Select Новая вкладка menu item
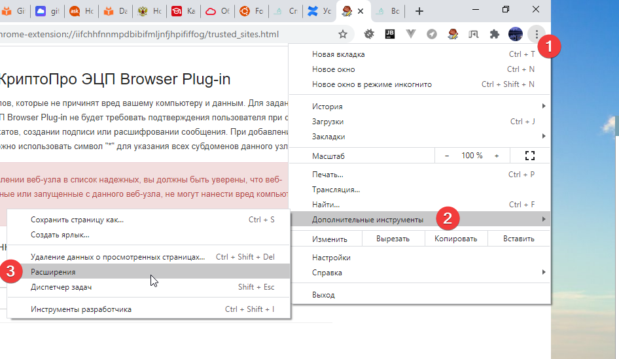 coord(420,54)
